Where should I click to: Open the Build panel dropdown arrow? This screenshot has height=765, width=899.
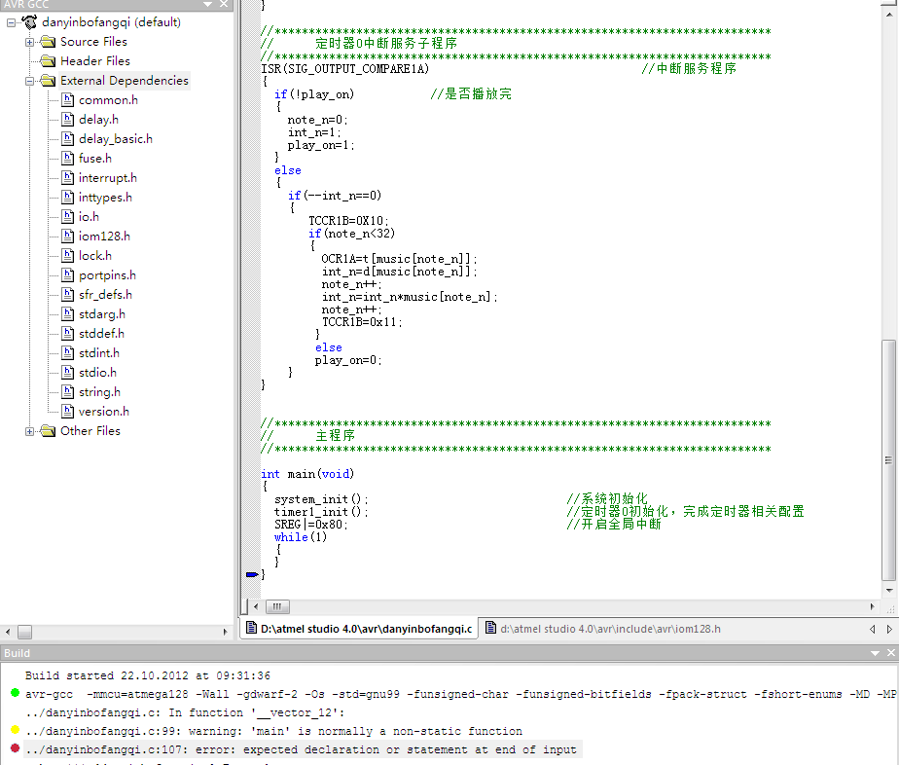tap(875, 653)
